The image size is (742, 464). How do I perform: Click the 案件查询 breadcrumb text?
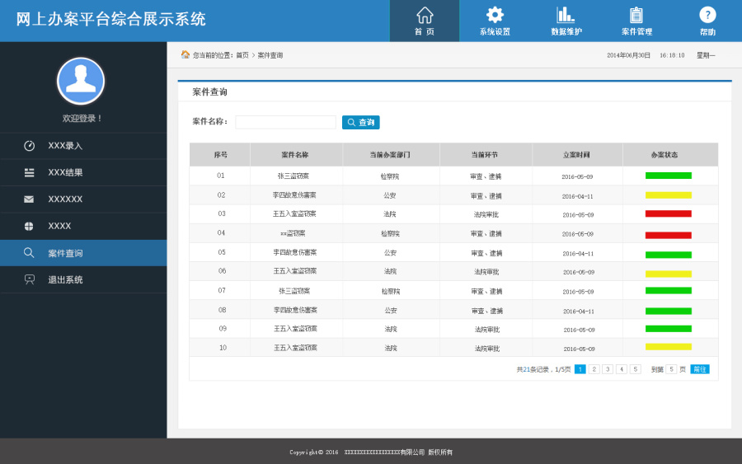click(270, 55)
